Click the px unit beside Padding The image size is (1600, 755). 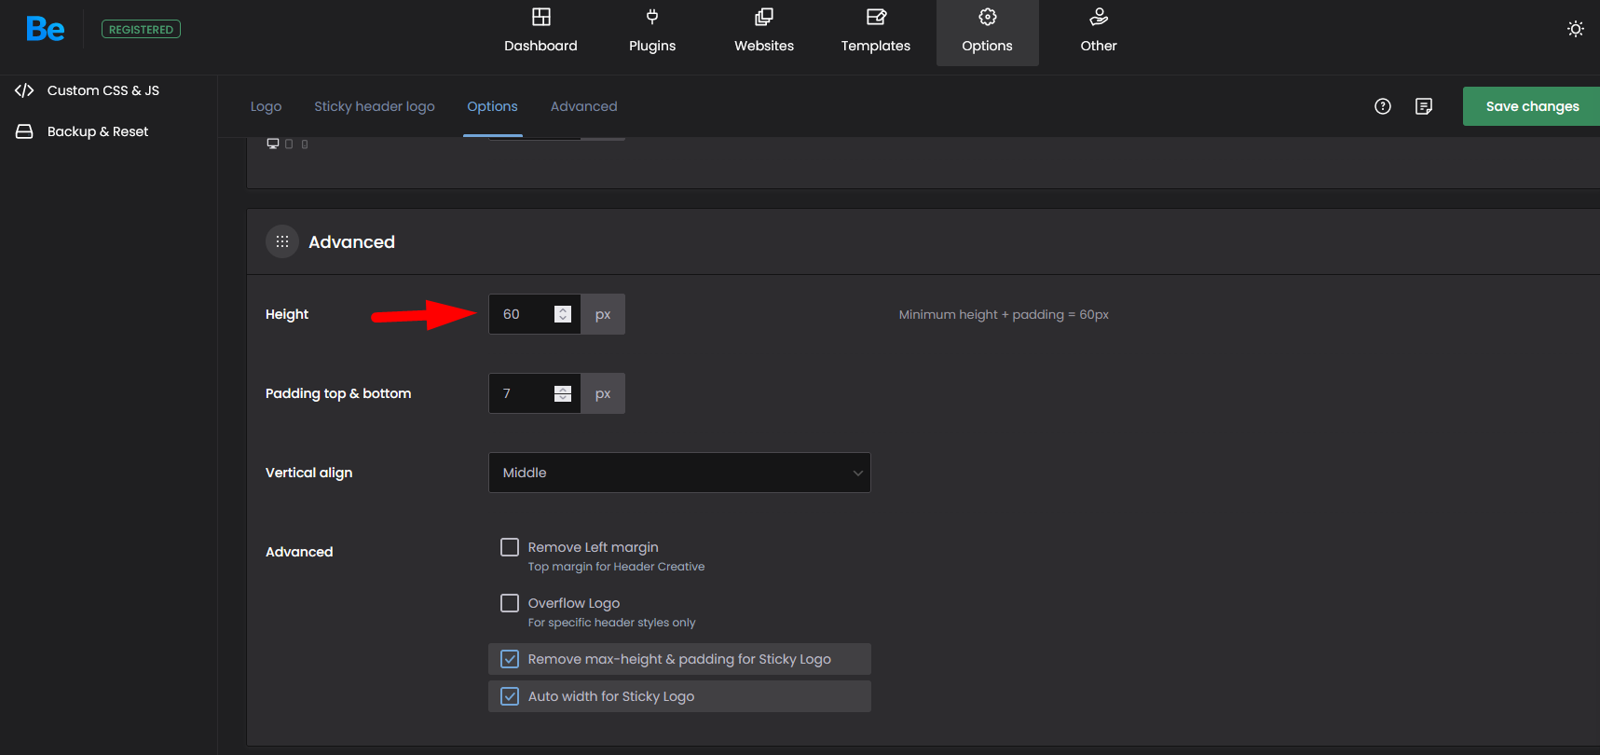tap(603, 393)
